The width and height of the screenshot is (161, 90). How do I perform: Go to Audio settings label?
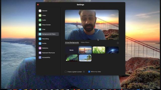(44, 20)
